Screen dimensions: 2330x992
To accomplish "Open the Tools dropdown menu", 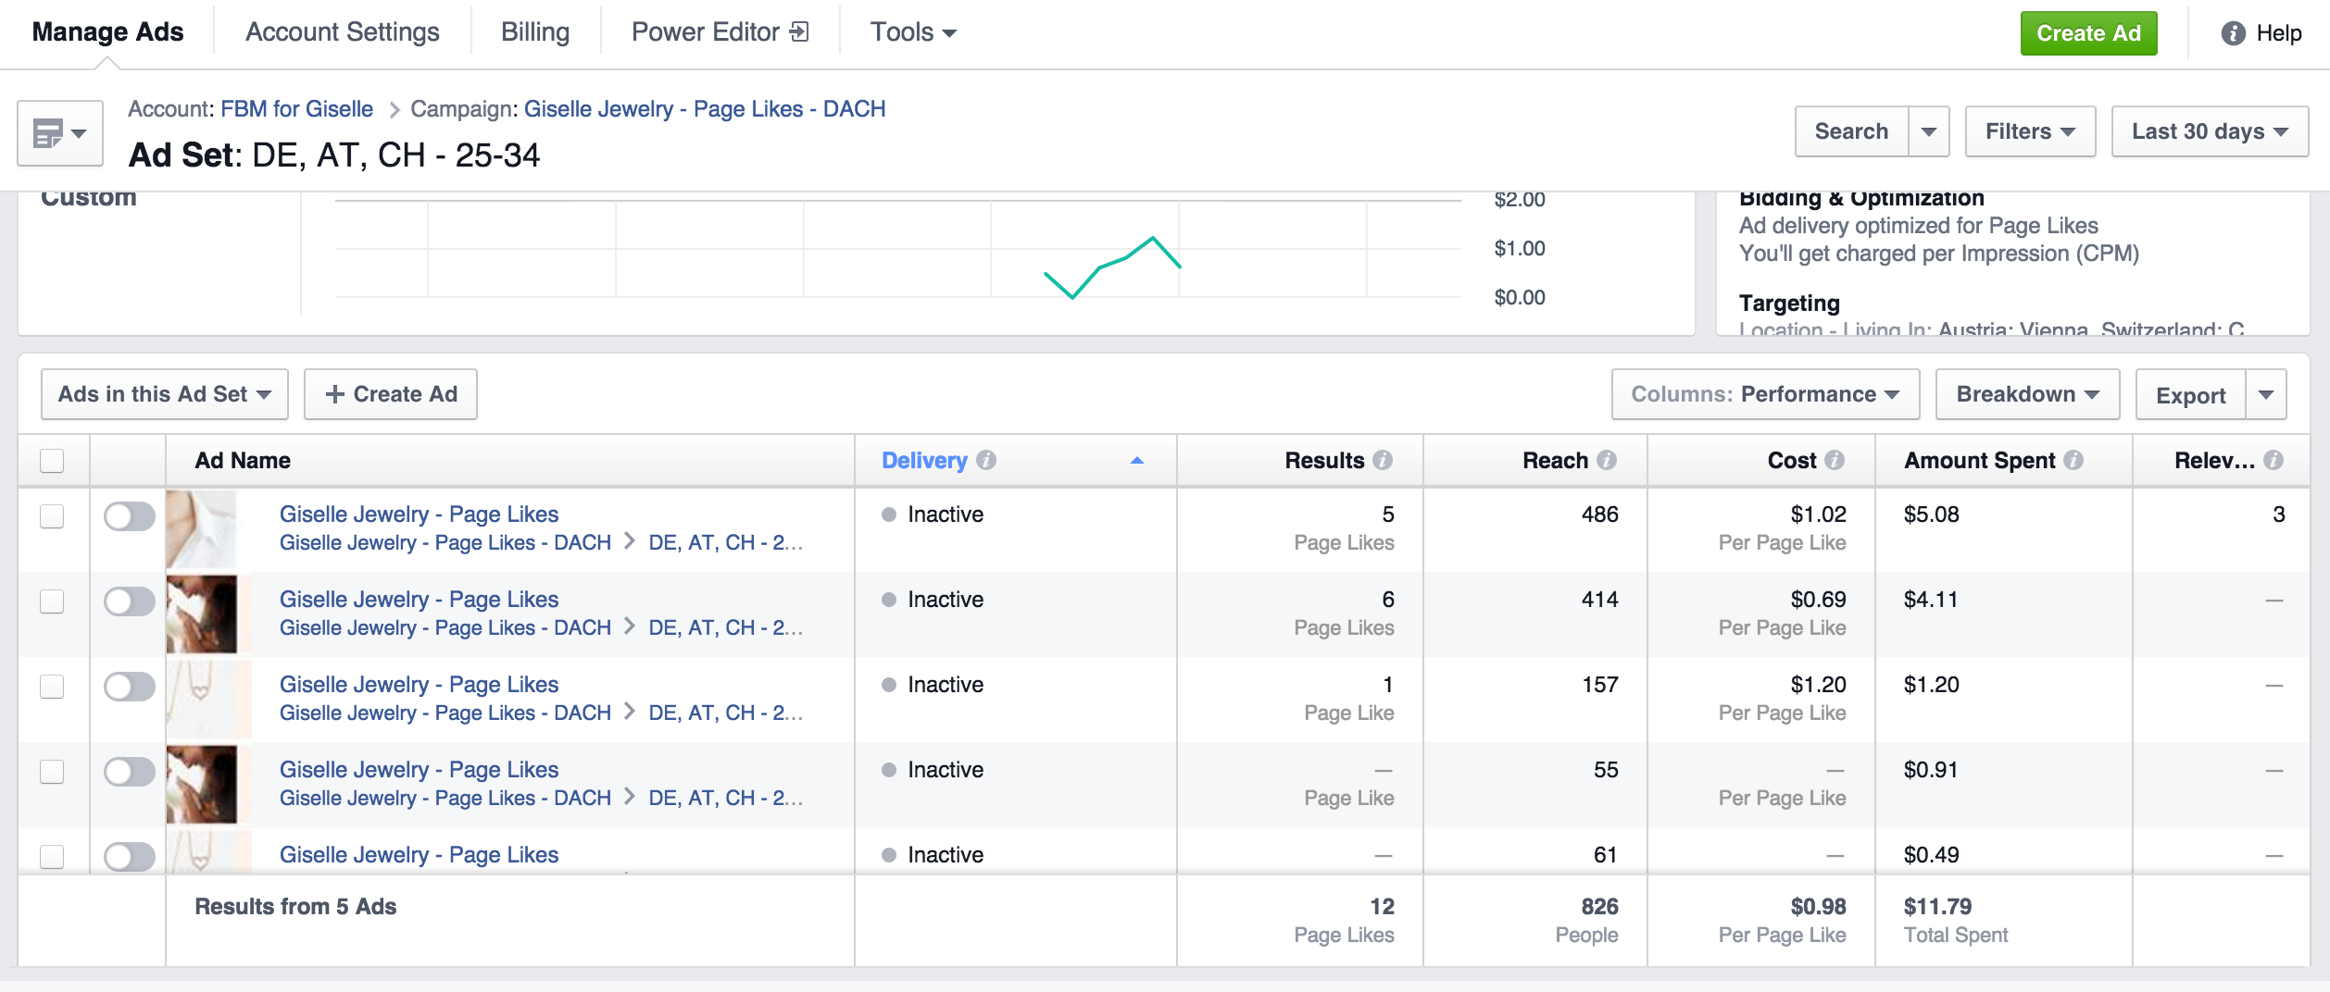I will [x=913, y=32].
